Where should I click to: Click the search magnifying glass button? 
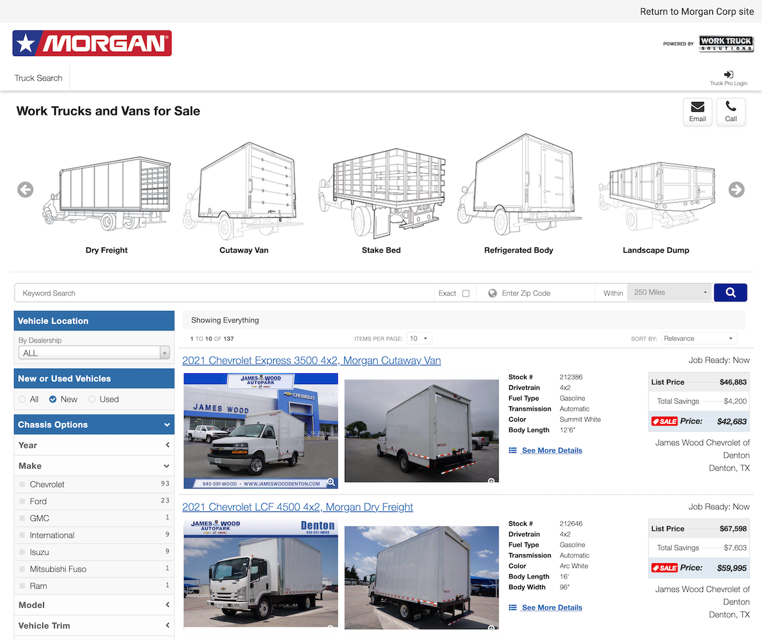click(730, 293)
